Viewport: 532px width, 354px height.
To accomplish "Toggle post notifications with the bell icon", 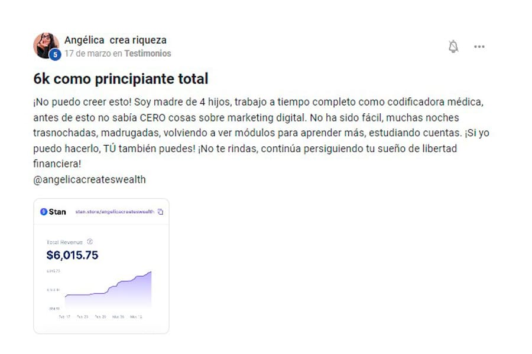I will 453,47.
